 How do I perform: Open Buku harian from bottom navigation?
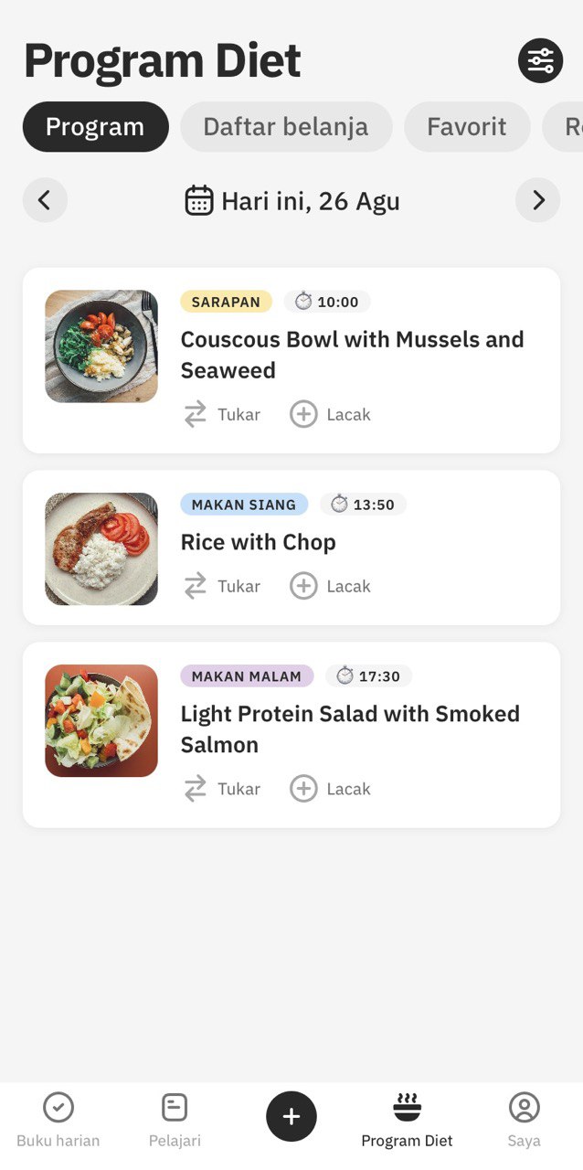(58, 1120)
